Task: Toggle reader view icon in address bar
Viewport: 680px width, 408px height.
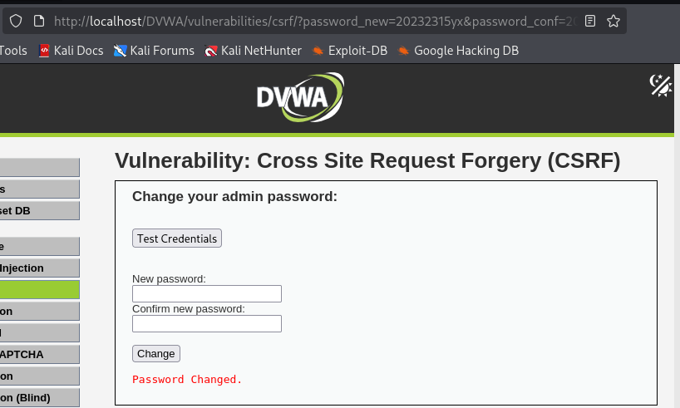Action: pos(590,21)
